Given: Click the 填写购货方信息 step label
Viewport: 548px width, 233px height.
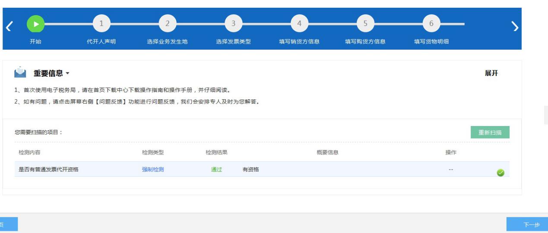Looking at the screenshot, I should point(365,42).
